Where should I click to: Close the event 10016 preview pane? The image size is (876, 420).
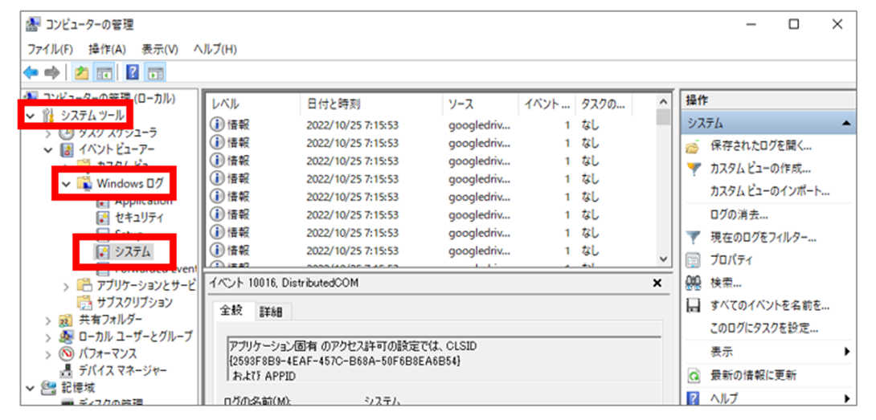click(657, 283)
